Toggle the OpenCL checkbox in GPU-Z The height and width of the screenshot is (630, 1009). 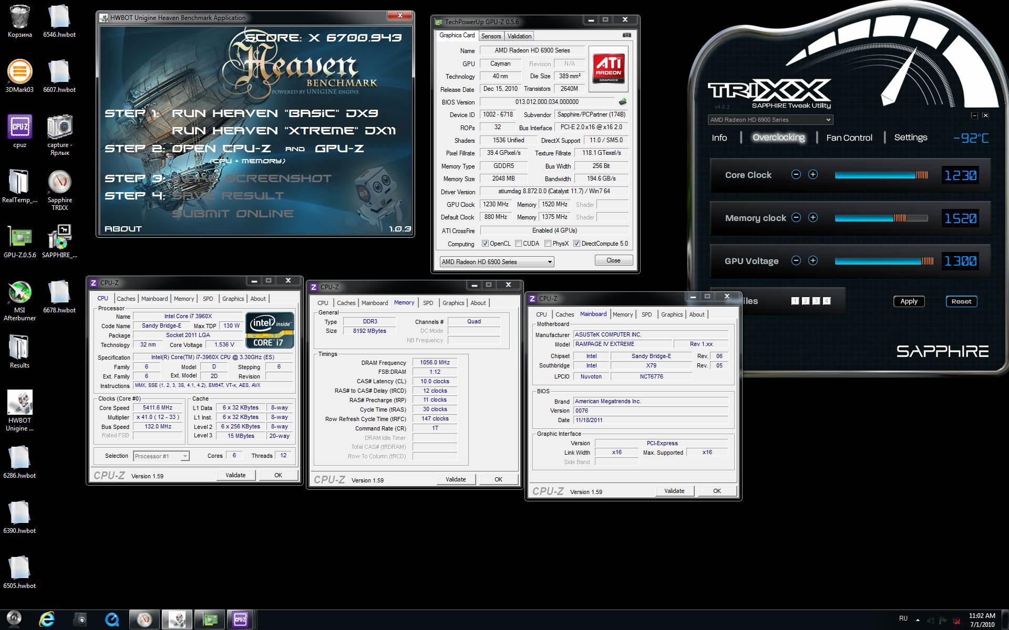485,244
